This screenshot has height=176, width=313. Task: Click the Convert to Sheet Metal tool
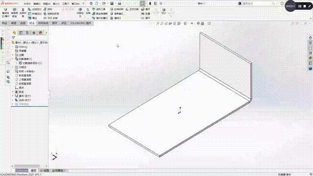pyautogui.click(x=14, y=13)
